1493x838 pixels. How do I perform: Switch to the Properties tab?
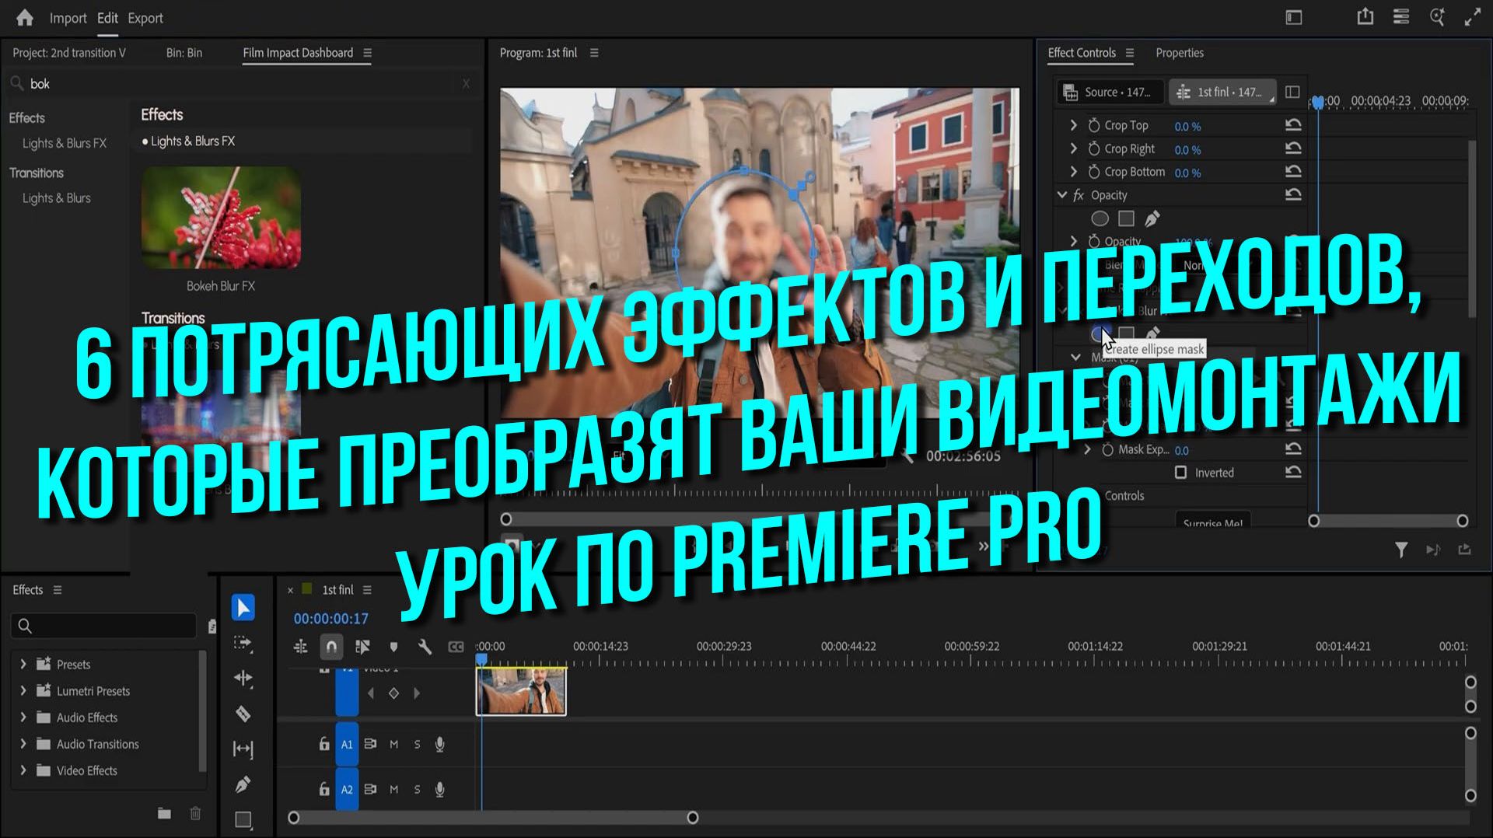coord(1180,52)
